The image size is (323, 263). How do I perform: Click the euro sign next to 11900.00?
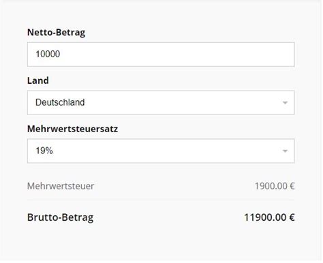point(292,217)
